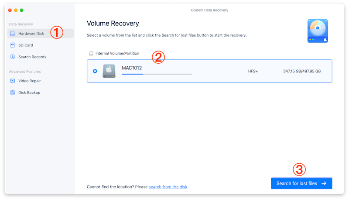Click the MAC1012 hard drive icon
The image size is (349, 200).
(109, 71)
